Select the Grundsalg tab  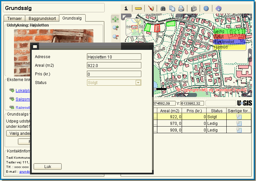tap(72, 18)
